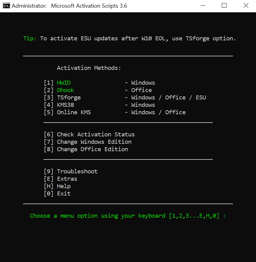
Task: Open the Troubleshoot option
Action: coord(77,171)
